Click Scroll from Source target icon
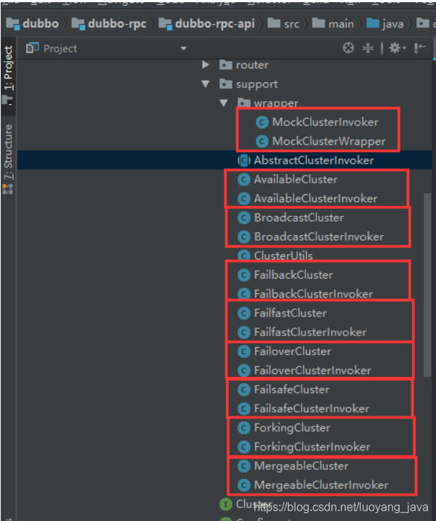The height and width of the screenshot is (521, 436). 348,48
